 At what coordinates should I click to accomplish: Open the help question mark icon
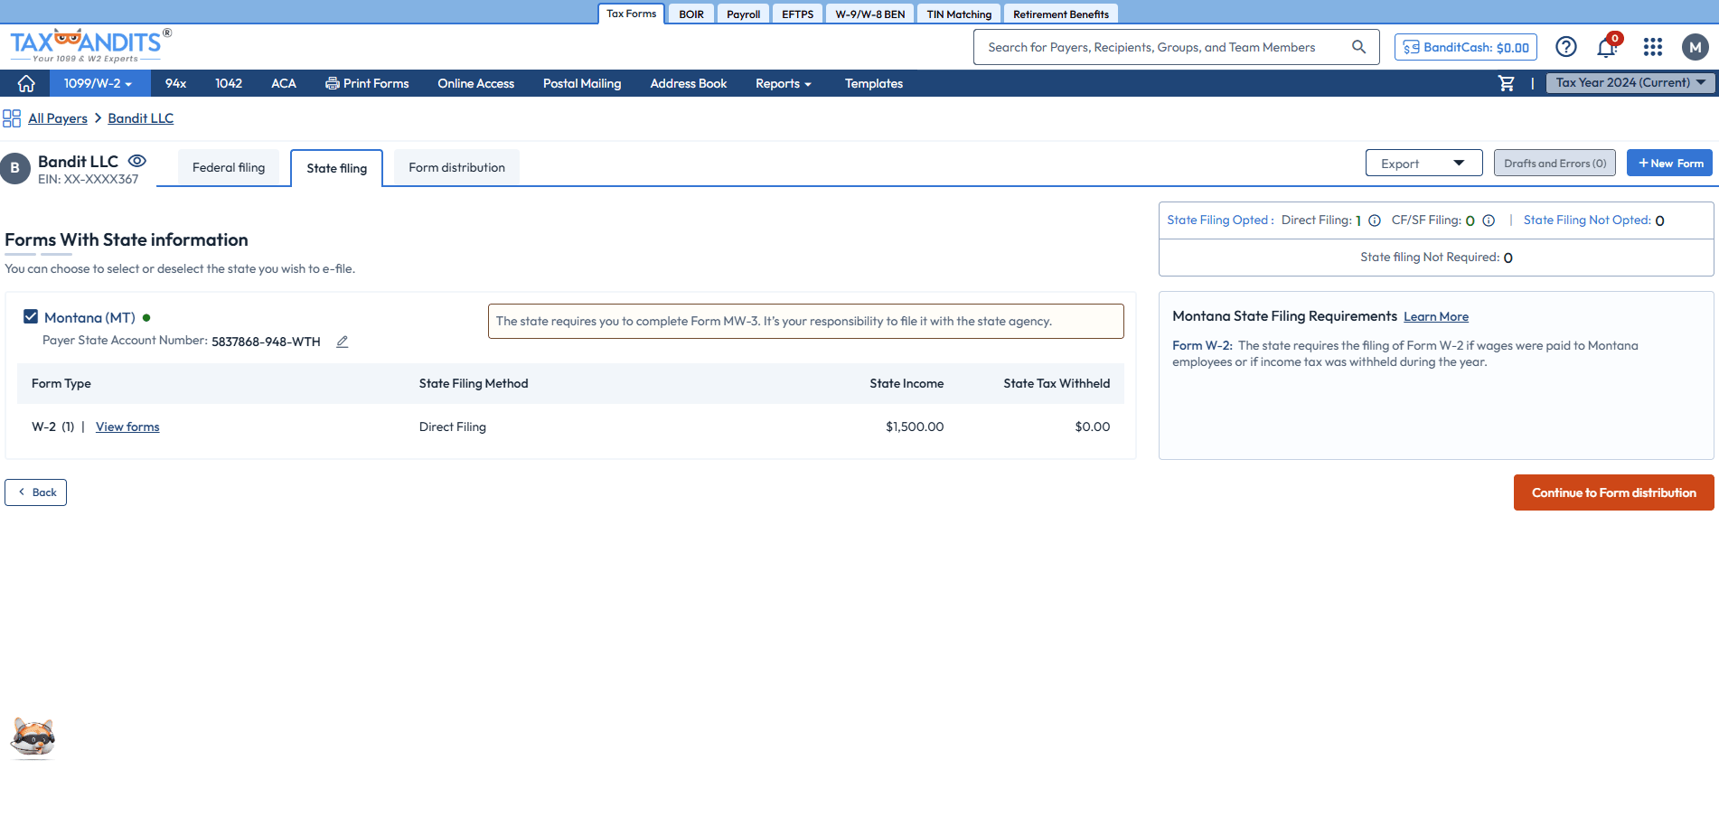point(1566,47)
